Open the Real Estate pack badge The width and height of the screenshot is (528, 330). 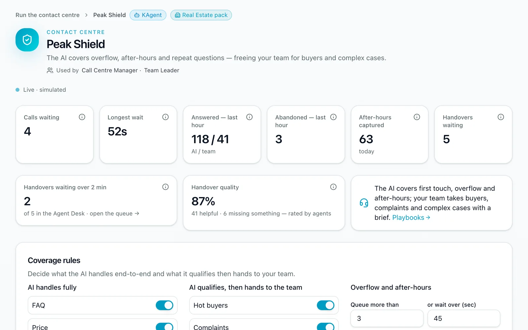pos(201,15)
